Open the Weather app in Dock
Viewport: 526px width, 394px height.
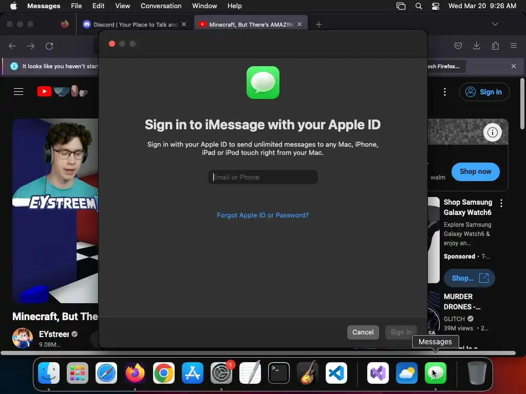tap(407, 373)
